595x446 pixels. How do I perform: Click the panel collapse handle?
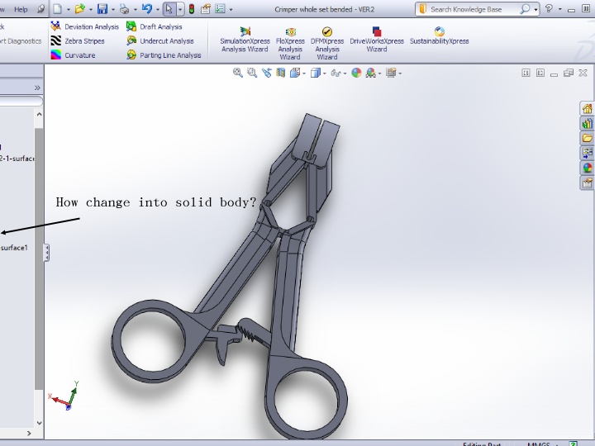pyautogui.click(x=46, y=253)
